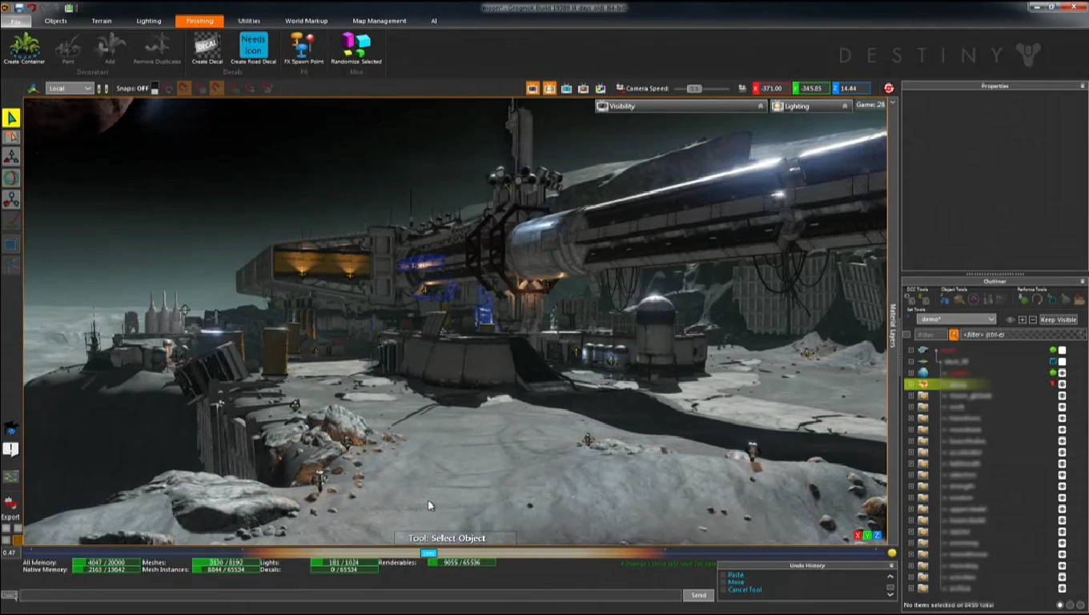This screenshot has width=1089, height=615.
Task: Click the Create Road Decal icon
Action: [253, 46]
